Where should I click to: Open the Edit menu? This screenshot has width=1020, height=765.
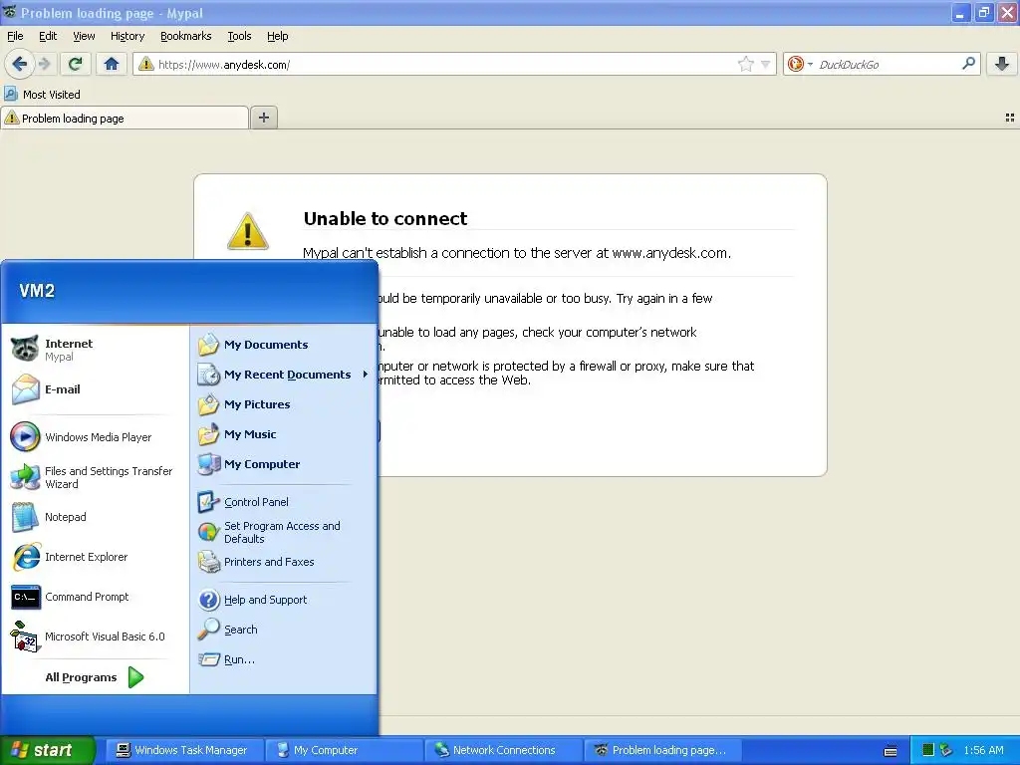(48, 36)
